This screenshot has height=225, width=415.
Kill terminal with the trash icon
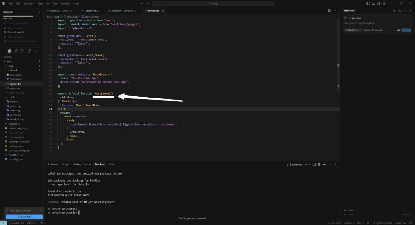click(318, 164)
